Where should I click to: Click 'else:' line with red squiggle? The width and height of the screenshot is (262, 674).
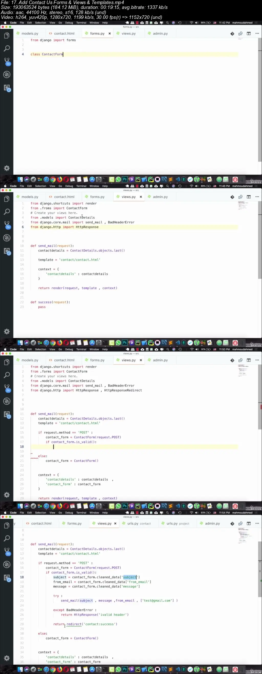(42, 456)
